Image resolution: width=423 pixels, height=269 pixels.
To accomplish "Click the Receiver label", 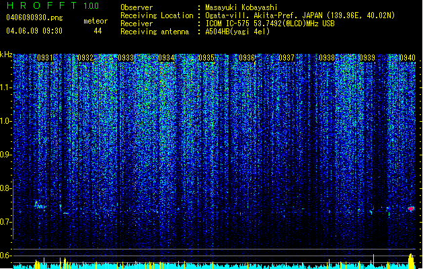I will pyautogui.click(x=137, y=24).
